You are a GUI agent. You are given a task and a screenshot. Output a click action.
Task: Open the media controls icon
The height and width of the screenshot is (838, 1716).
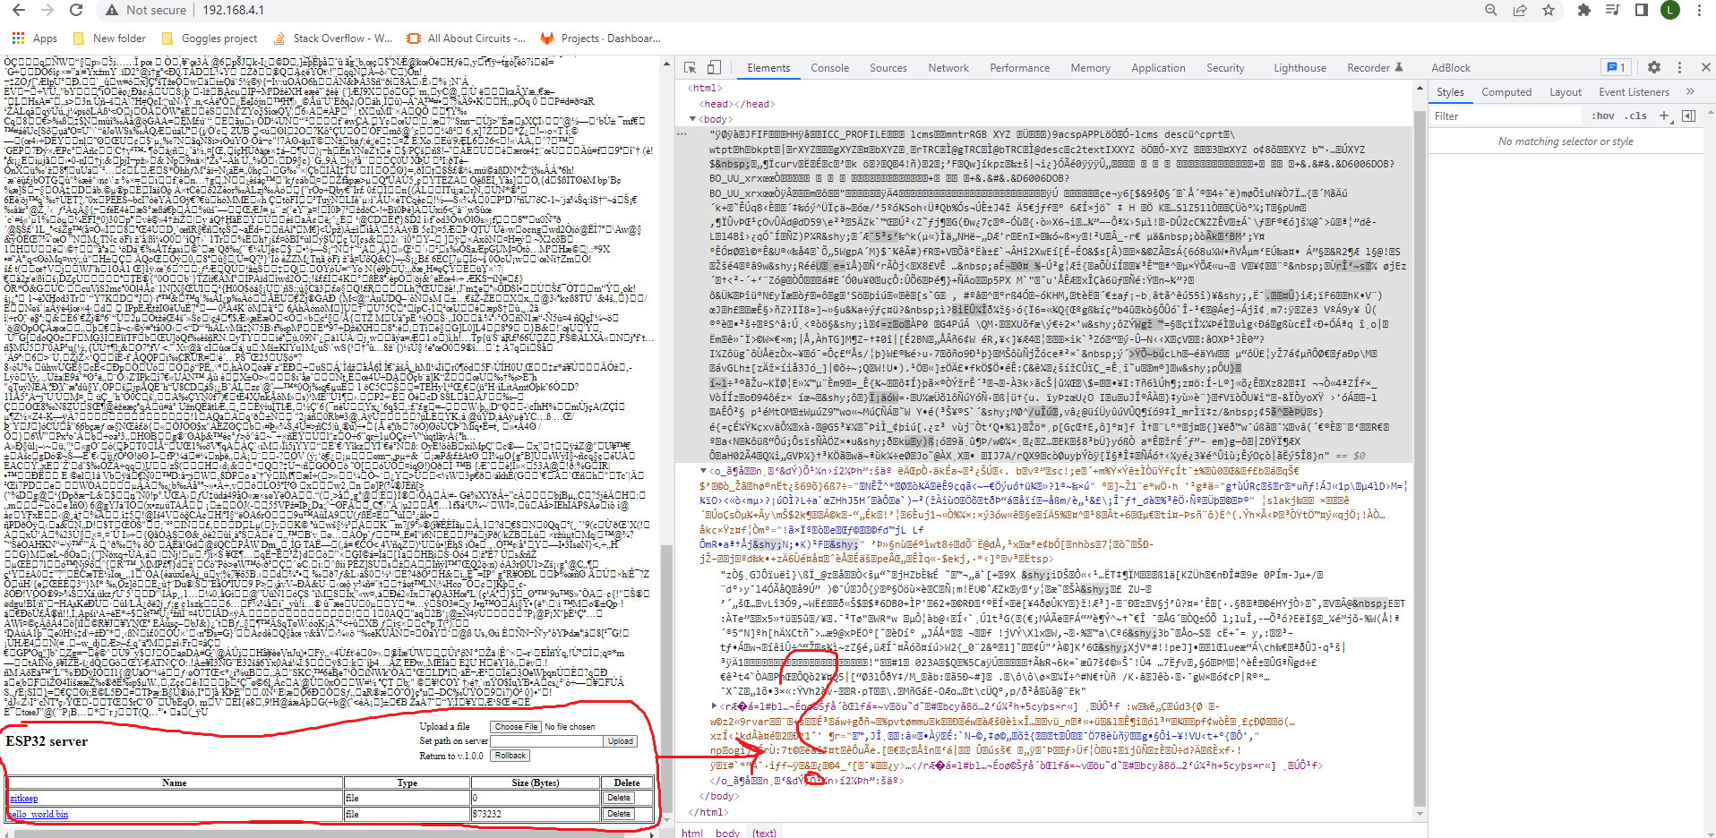click(1613, 10)
